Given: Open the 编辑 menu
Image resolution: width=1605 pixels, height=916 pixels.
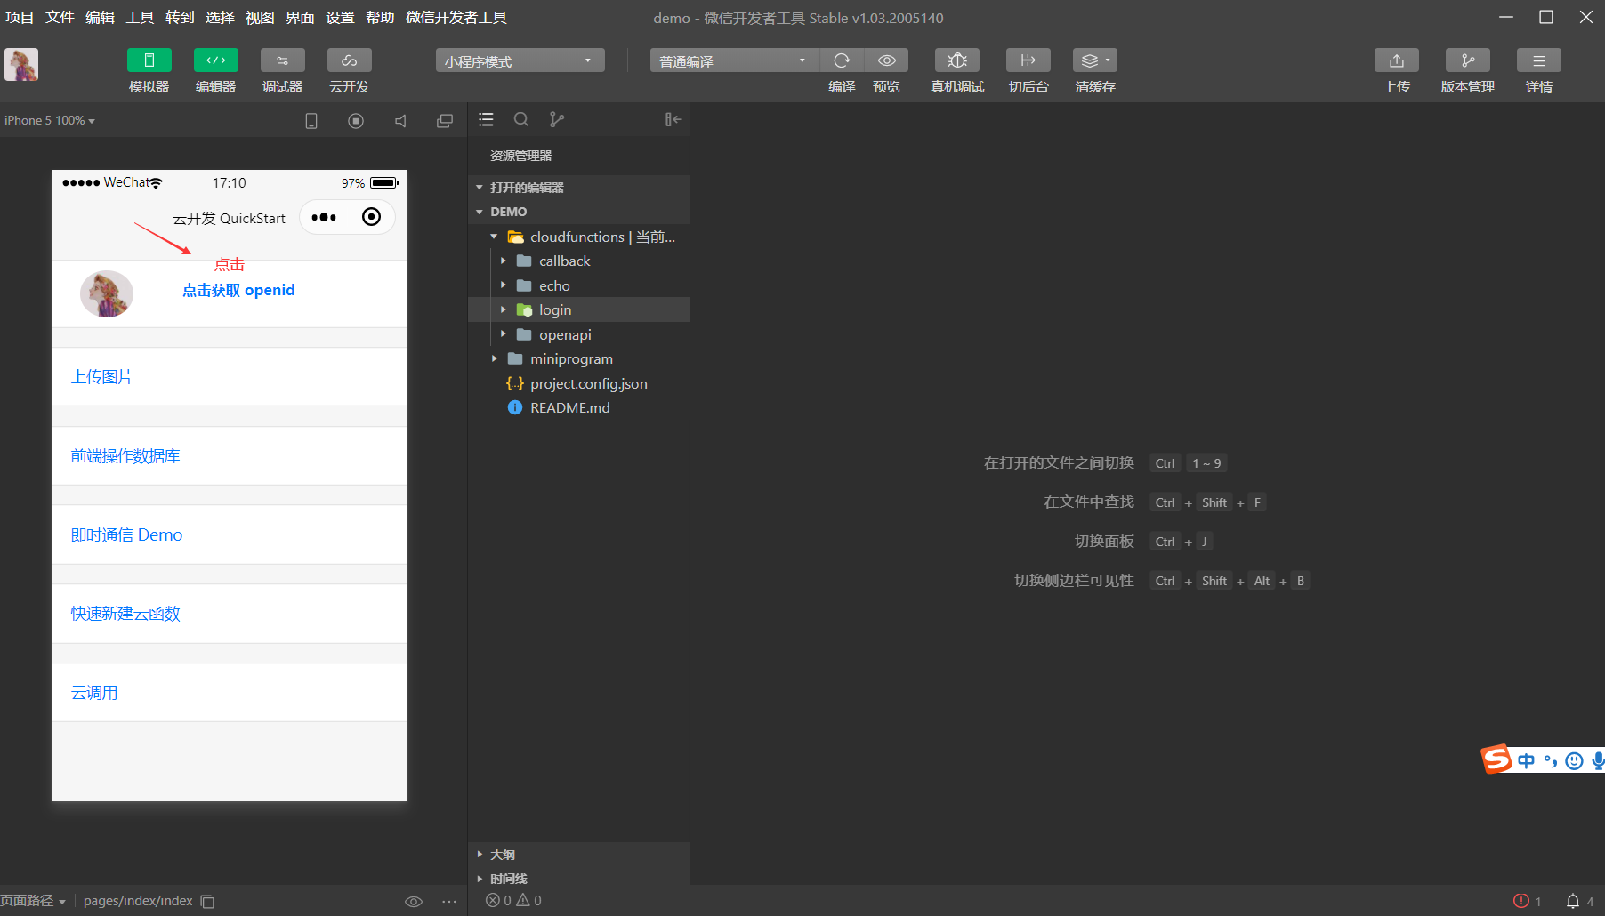Looking at the screenshot, I should [x=100, y=18].
